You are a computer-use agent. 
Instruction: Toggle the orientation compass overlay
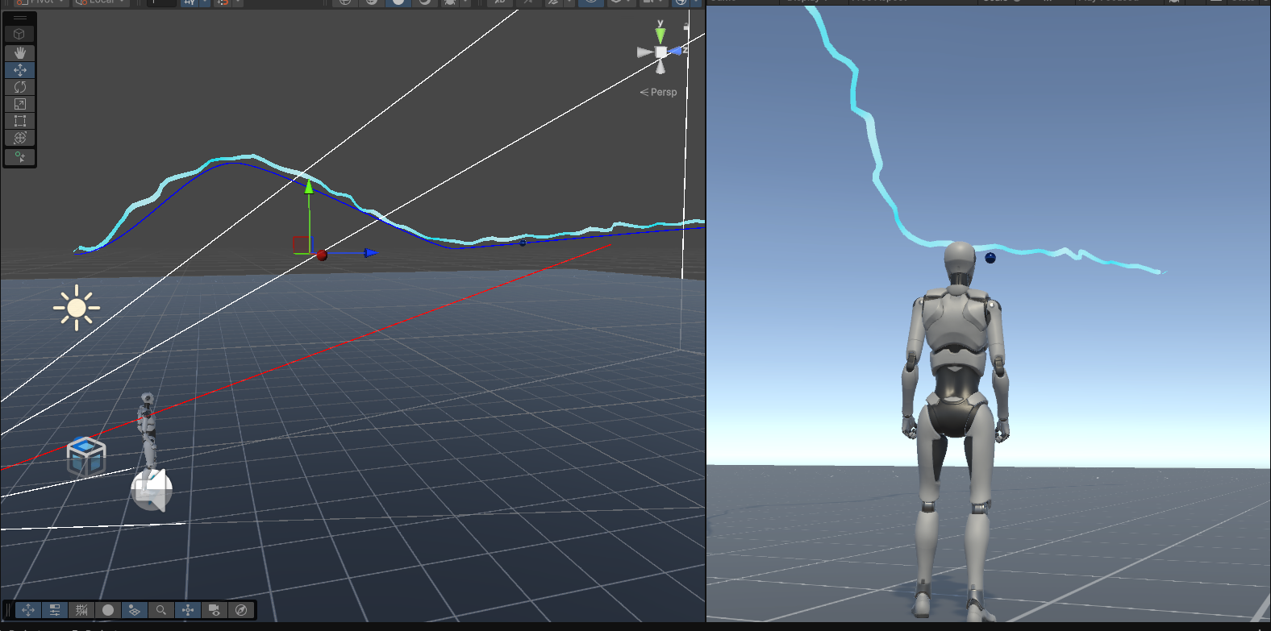pos(241,610)
